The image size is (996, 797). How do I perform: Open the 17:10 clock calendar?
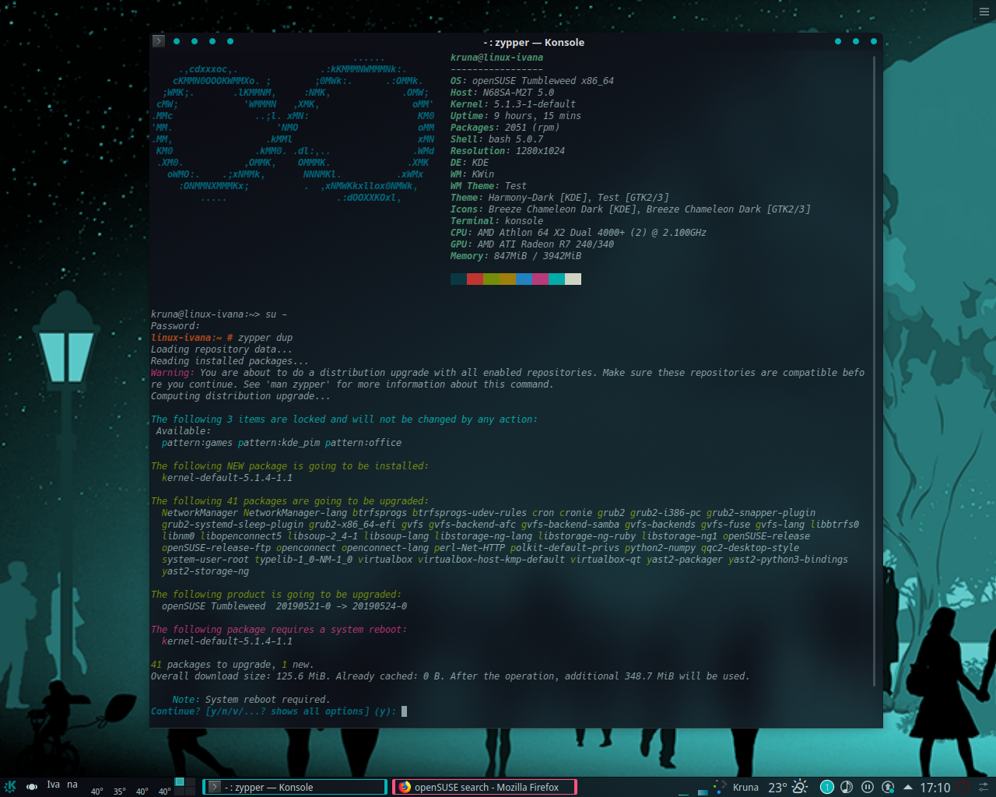pyautogui.click(x=935, y=788)
